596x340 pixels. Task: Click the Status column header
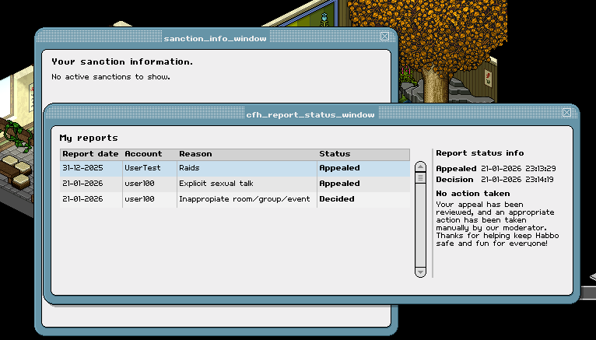click(335, 154)
